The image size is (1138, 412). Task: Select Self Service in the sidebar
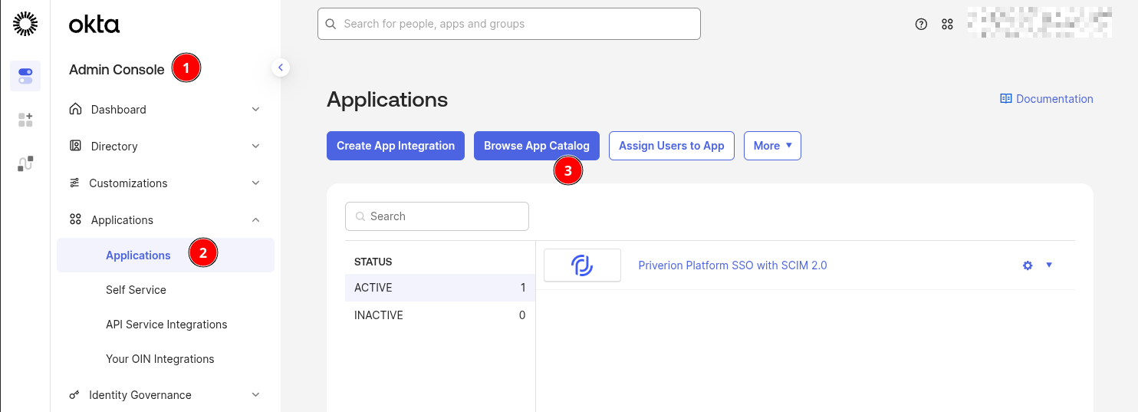pyautogui.click(x=136, y=290)
